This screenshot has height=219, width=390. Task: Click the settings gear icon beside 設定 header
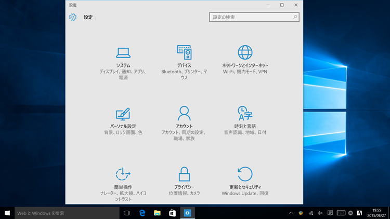pyautogui.click(x=73, y=17)
